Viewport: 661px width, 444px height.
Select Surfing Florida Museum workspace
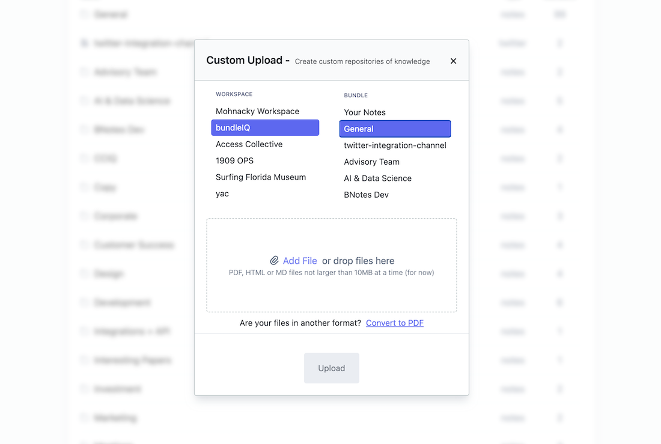pos(261,177)
